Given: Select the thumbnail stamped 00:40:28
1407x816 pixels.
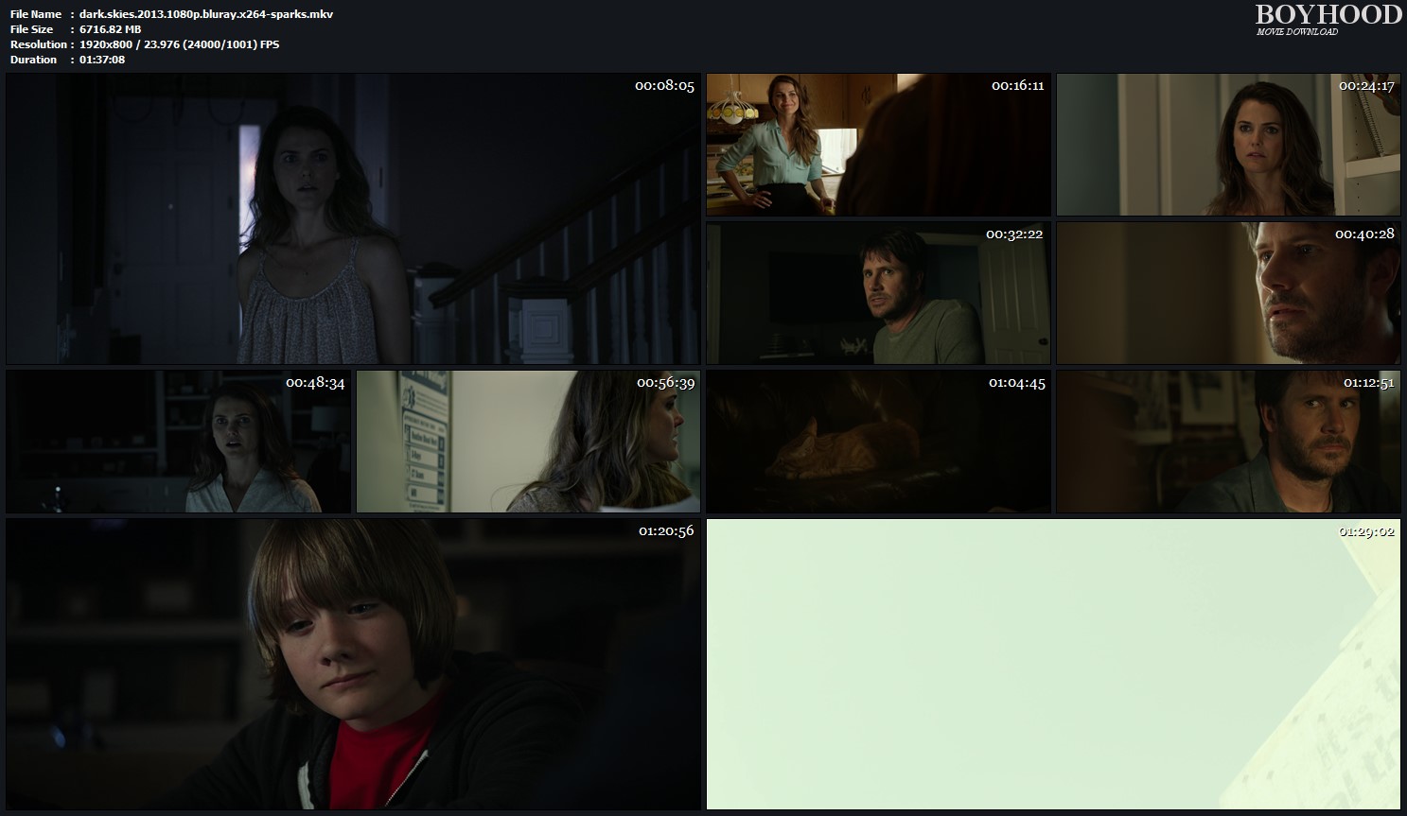Looking at the screenshot, I should point(1228,293).
